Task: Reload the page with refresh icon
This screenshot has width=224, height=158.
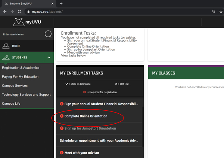Action: tap(19, 12)
